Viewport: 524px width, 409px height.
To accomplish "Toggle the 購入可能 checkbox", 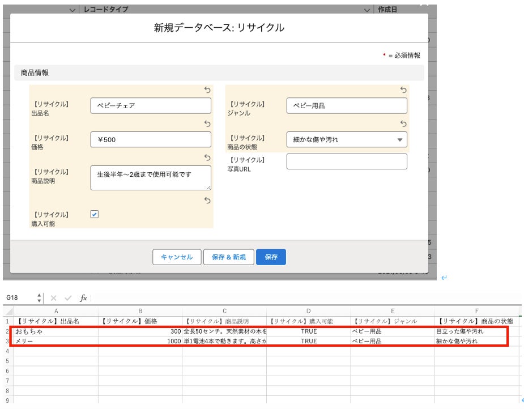I will coord(95,214).
